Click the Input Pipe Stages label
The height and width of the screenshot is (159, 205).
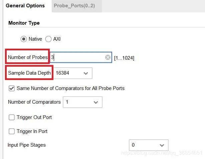[x=27, y=145]
